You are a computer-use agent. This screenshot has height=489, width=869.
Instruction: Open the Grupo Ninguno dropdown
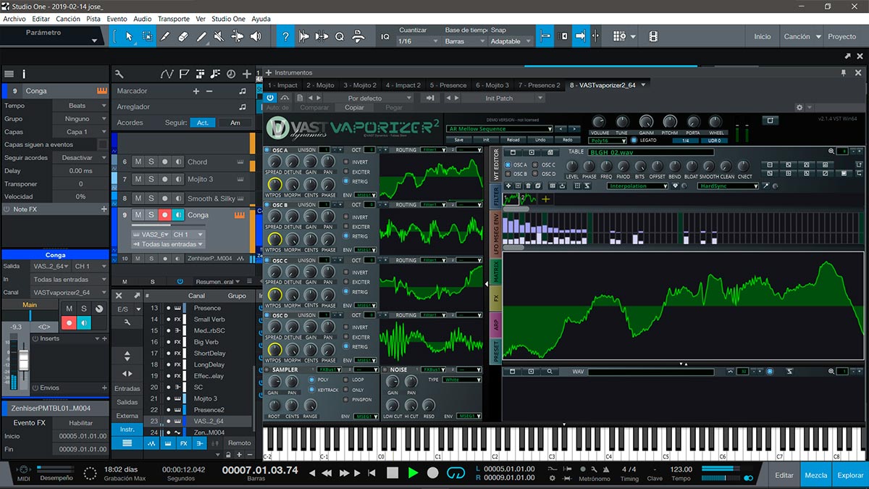click(80, 119)
